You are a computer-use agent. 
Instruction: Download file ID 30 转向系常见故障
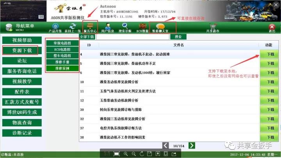[x=269, y=110]
